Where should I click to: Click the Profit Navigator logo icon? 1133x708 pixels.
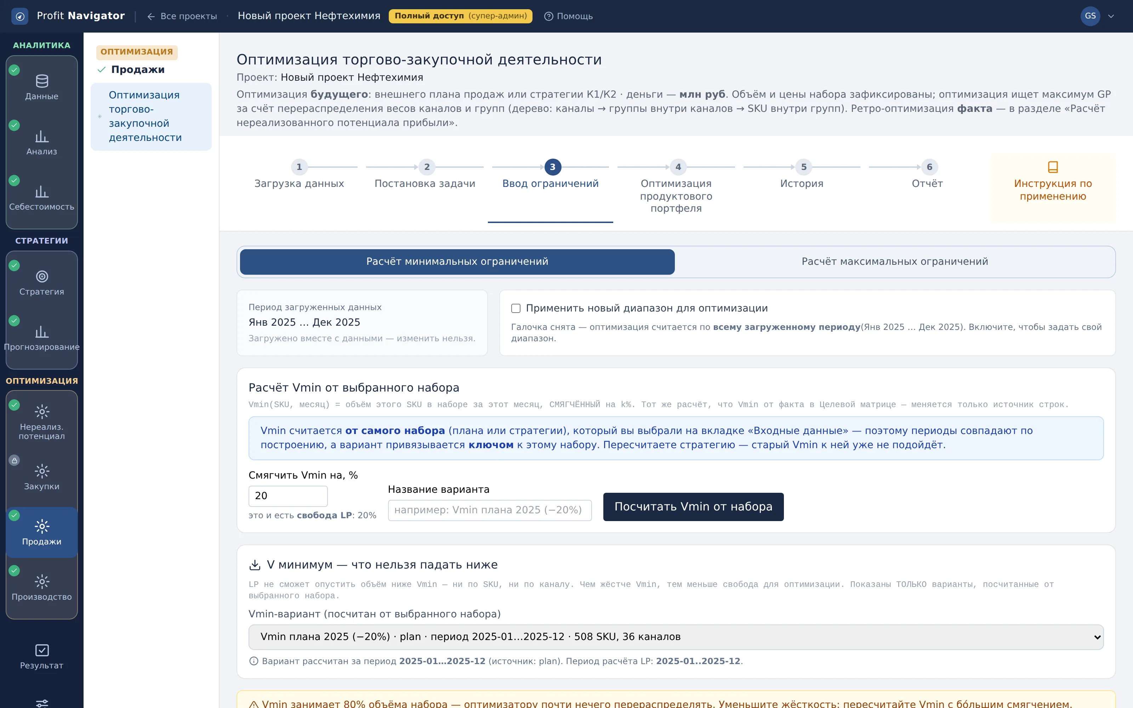tap(20, 16)
